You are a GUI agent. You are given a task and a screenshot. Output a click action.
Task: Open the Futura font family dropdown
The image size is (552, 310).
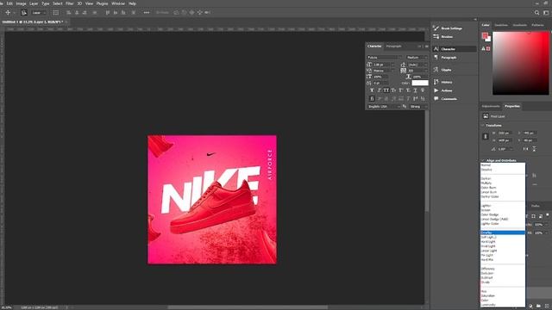tap(384, 58)
